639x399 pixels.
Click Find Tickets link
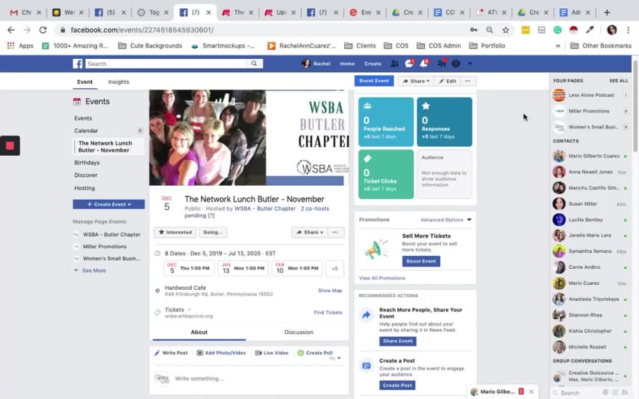[x=328, y=313]
